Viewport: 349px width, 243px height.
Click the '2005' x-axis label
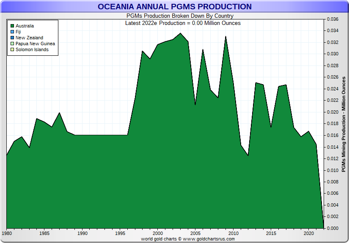pyautogui.click(x=195, y=233)
